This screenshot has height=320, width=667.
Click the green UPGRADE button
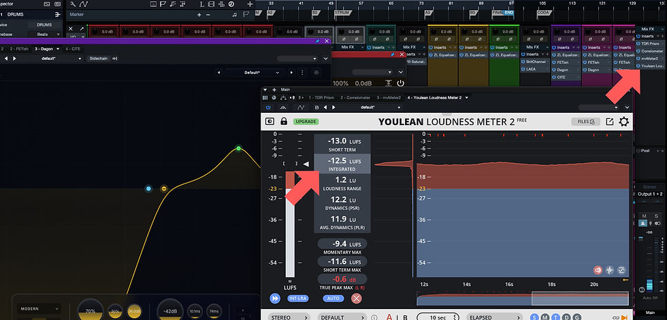pyautogui.click(x=306, y=122)
